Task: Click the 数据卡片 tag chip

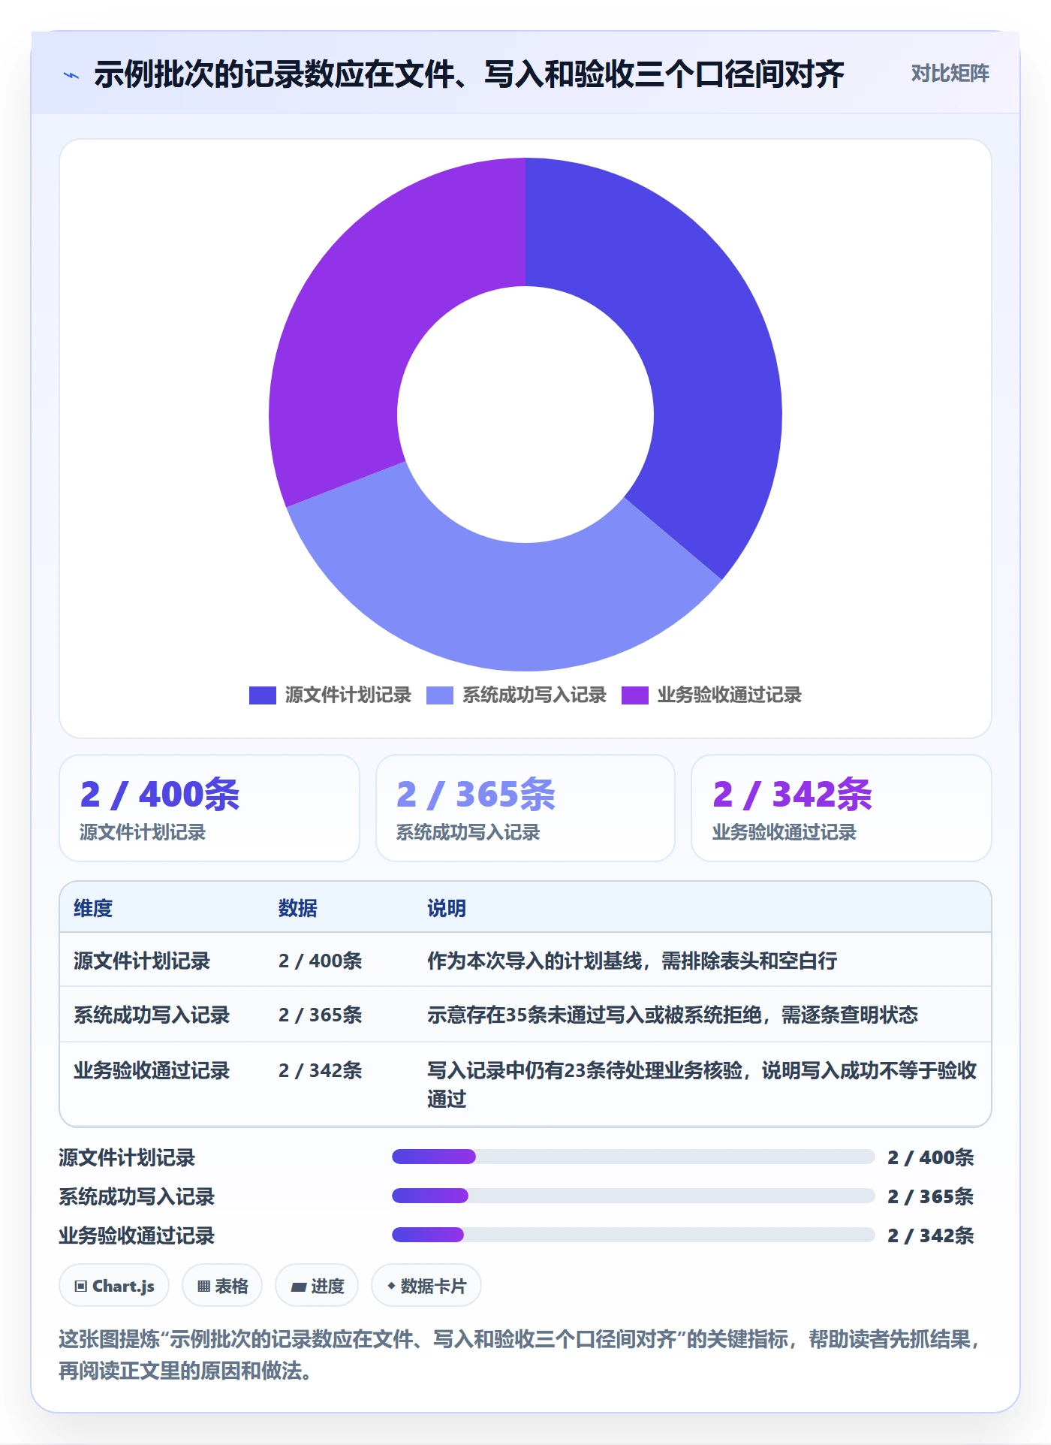Action: pyautogui.click(x=426, y=1286)
